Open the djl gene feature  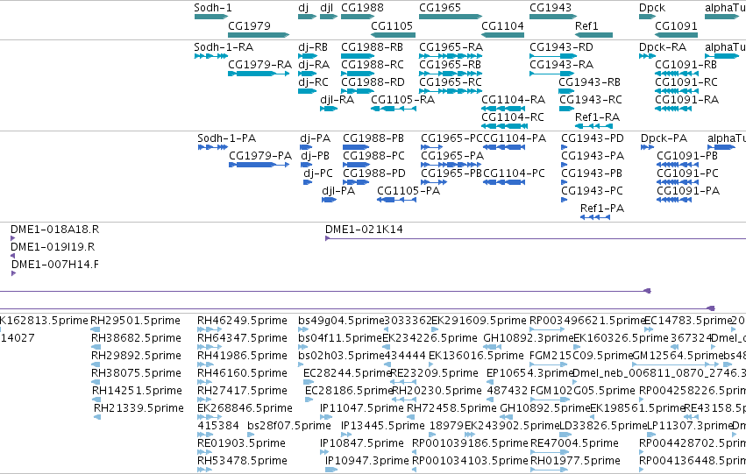click(x=328, y=17)
